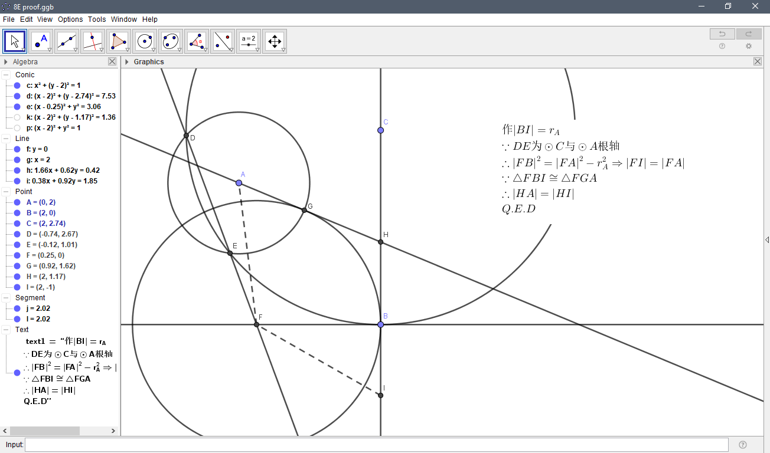
Task: Open preferences via the gear icon
Action: pos(749,46)
